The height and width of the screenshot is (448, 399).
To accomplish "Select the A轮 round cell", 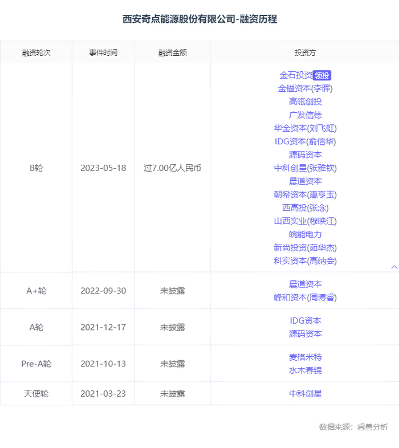I will coord(36,327).
